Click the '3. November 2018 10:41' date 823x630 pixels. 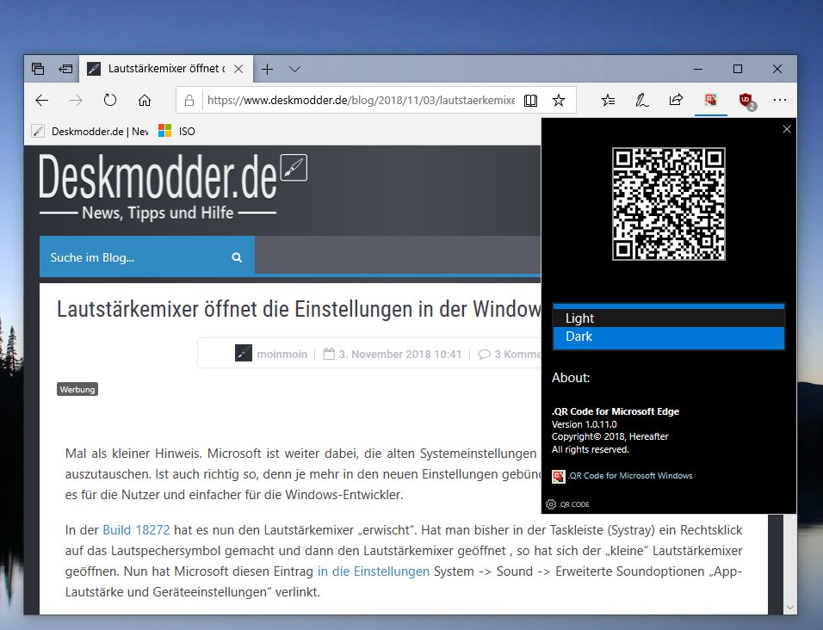click(400, 354)
